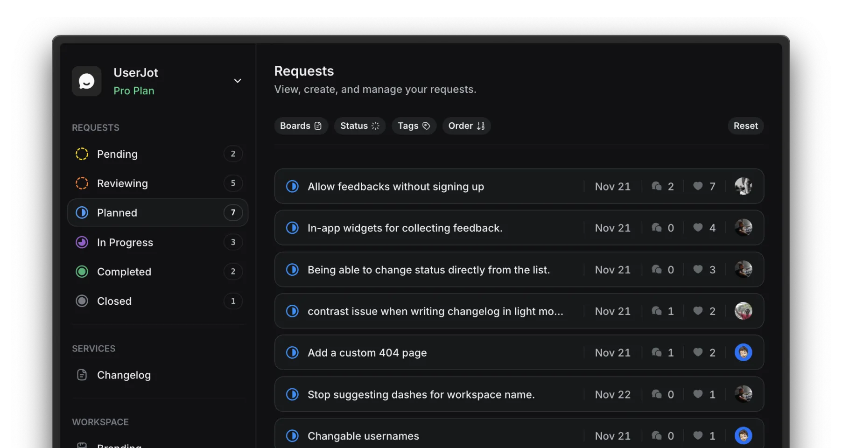Click author avatar on 'contrast issue' row
Image resolution: width=842 pixels, height=448 pixels.
tap(744, 311)
